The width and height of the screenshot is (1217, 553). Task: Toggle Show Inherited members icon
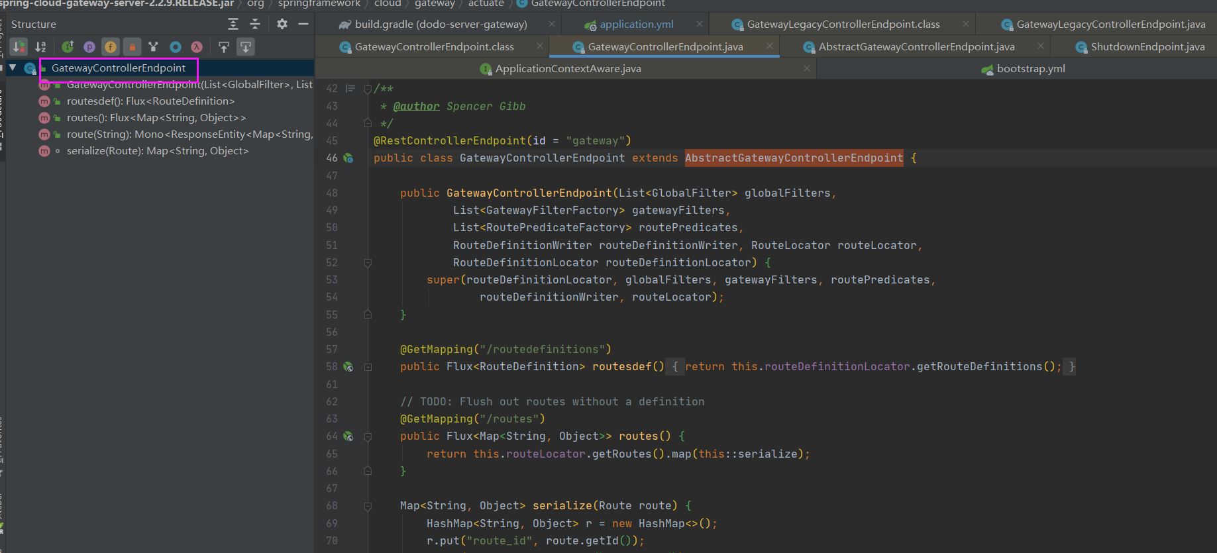tap(68, 47)
